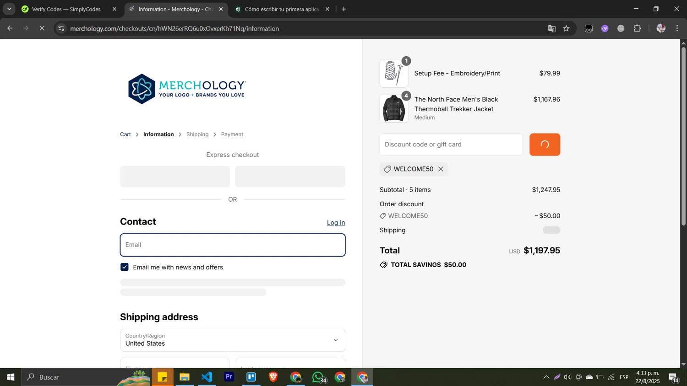Click the orange apply discount button

[545, 145]
